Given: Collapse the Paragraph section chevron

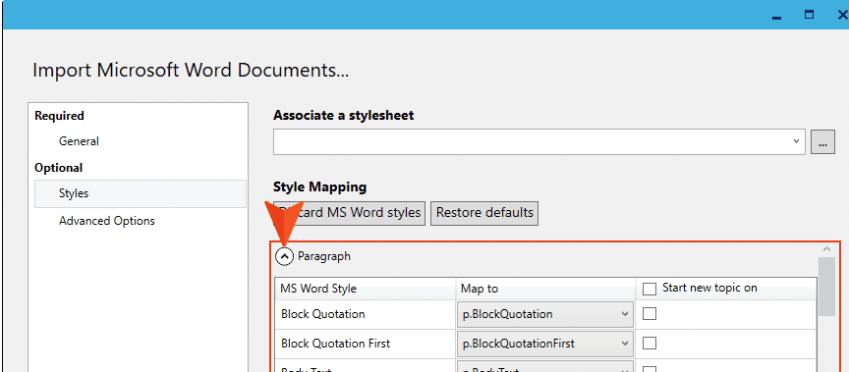Looking at the screenshot, I should tap(285, 256).
